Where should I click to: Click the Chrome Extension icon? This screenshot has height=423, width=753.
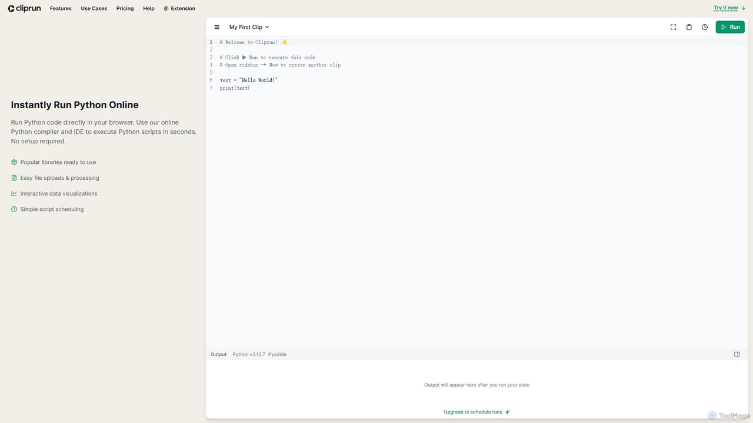[166, 9]
